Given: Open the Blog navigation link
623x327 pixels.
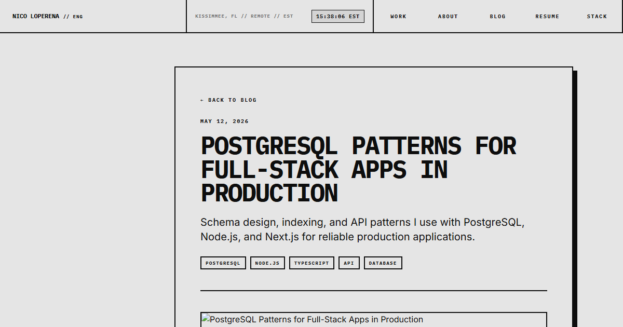Looking at the screenshot, I should point(497,17).
